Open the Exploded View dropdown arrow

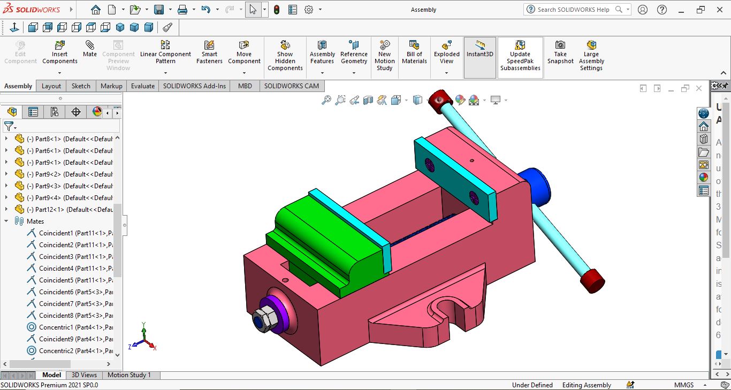[447, 73]
